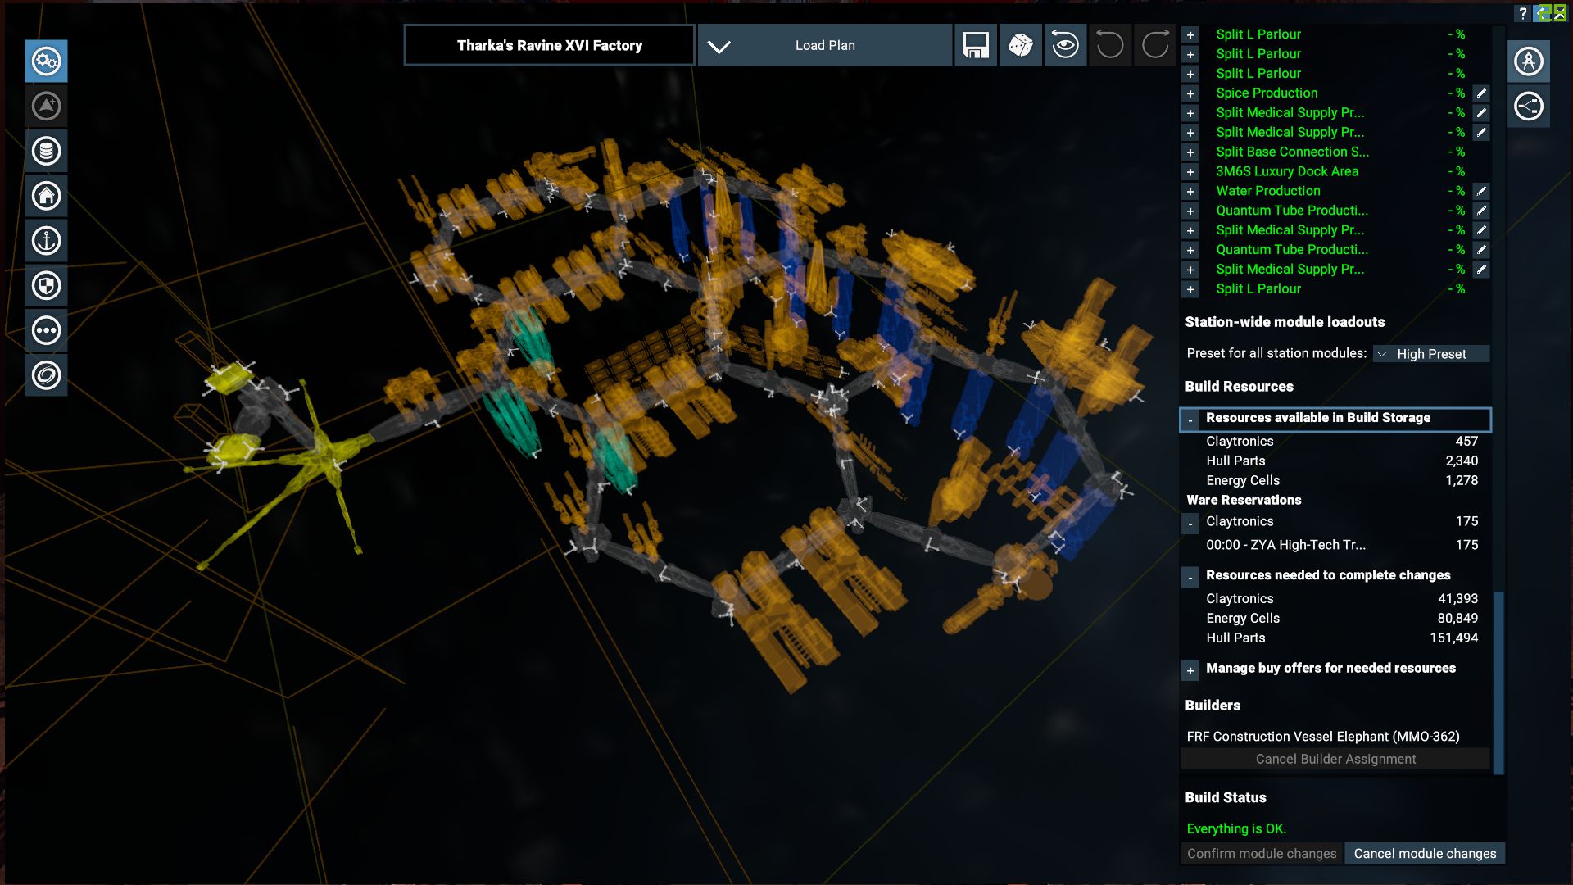Open the Other modules ellipsis icon
The height and width of the screenshot is (885, 1573).
(47, 330)
